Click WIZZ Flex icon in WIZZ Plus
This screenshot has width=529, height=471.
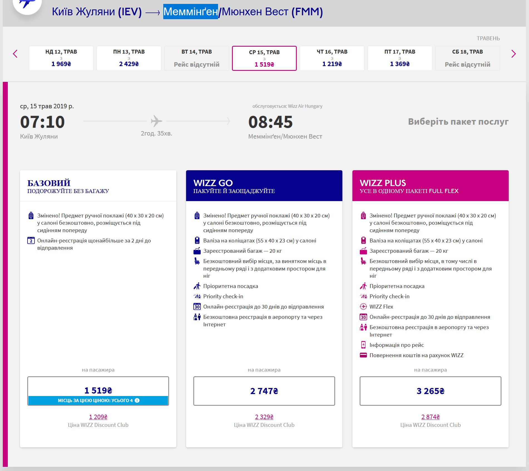pos(363,307)
